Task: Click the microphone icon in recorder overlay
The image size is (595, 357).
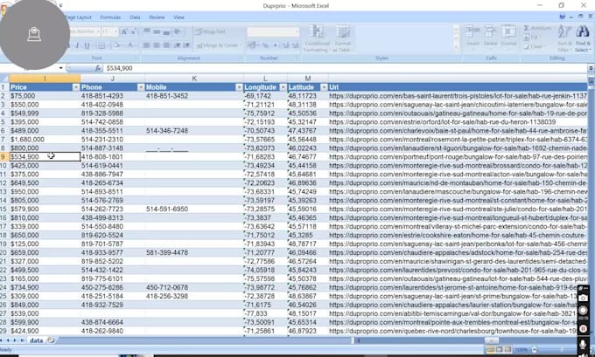Action: [583, 343]
